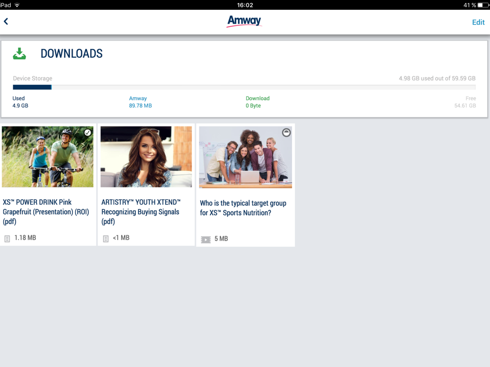Click '4.98 GB used out of 59.59 GB'
This screenshot has width=490, height=367.
[x=437, y=78]
